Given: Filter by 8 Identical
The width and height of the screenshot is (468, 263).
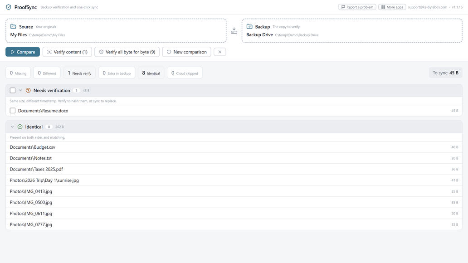Looking at the screenshot, I should point(151,73).
